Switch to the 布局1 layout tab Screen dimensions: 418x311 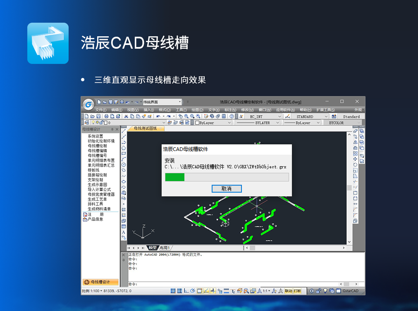click(165, 247)
